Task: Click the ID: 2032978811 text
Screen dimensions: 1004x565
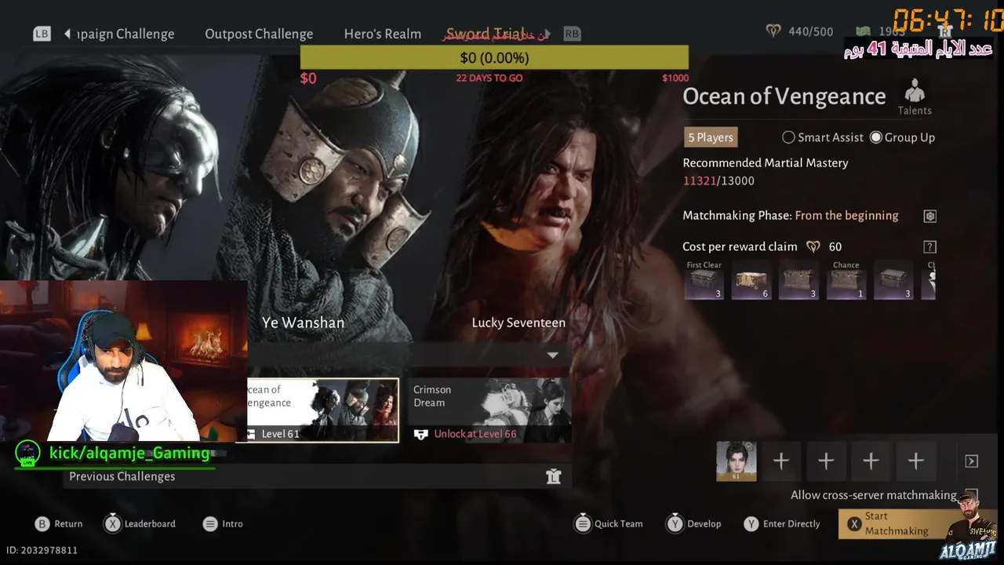Action: (42, 551)
